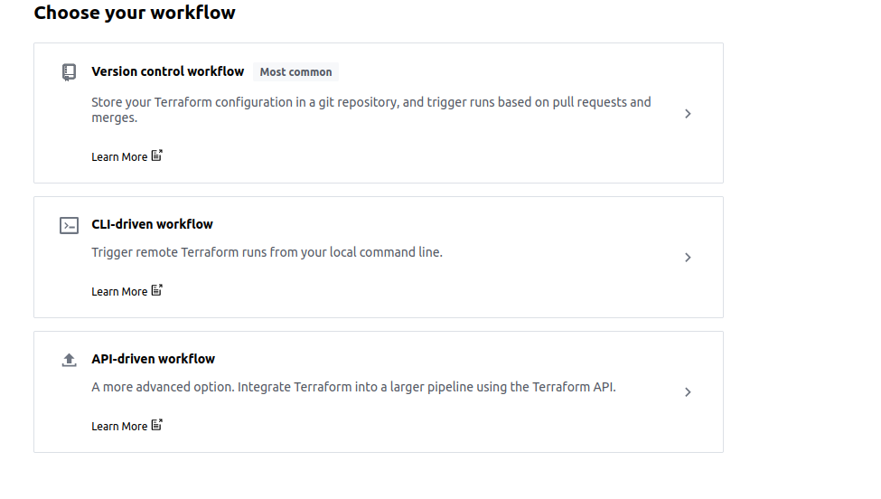
Task: Select the Version control workflow title
Action: (168, 71)
